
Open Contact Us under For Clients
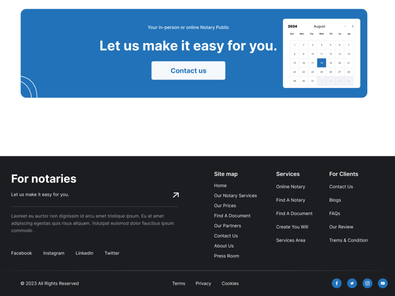click(341, 187)
